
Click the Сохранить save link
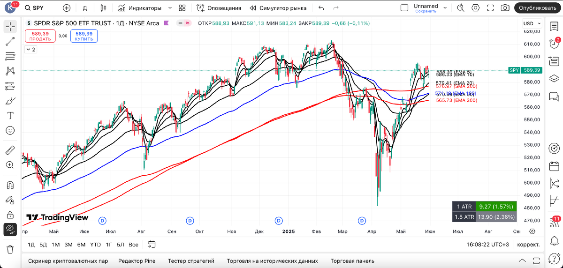pyautogui.click(x=426, y=11)
